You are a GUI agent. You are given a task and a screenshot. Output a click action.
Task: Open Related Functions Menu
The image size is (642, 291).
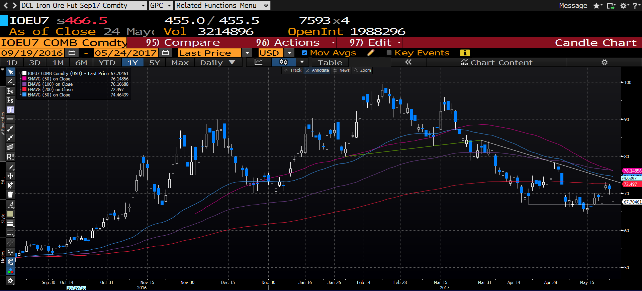pos(222,6)
